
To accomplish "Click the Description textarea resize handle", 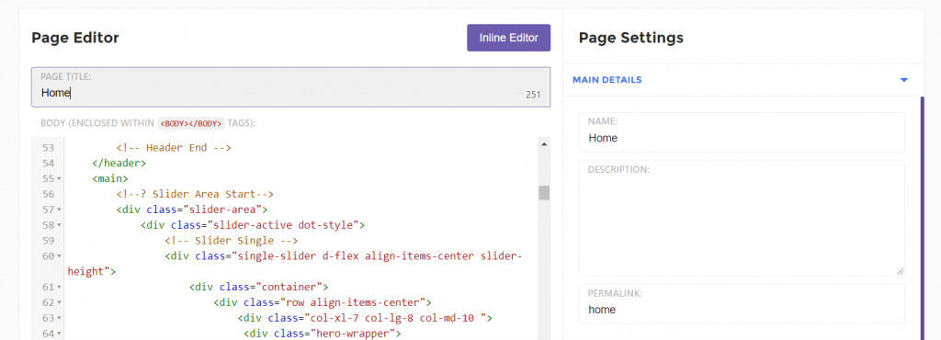I will 901,272.
